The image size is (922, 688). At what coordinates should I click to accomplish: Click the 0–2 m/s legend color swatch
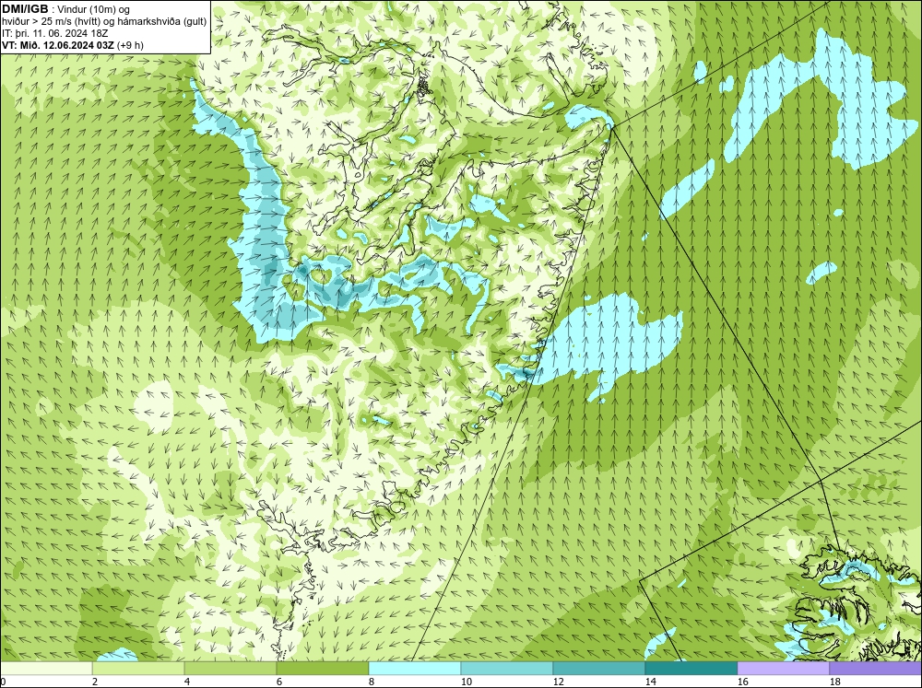46,669
